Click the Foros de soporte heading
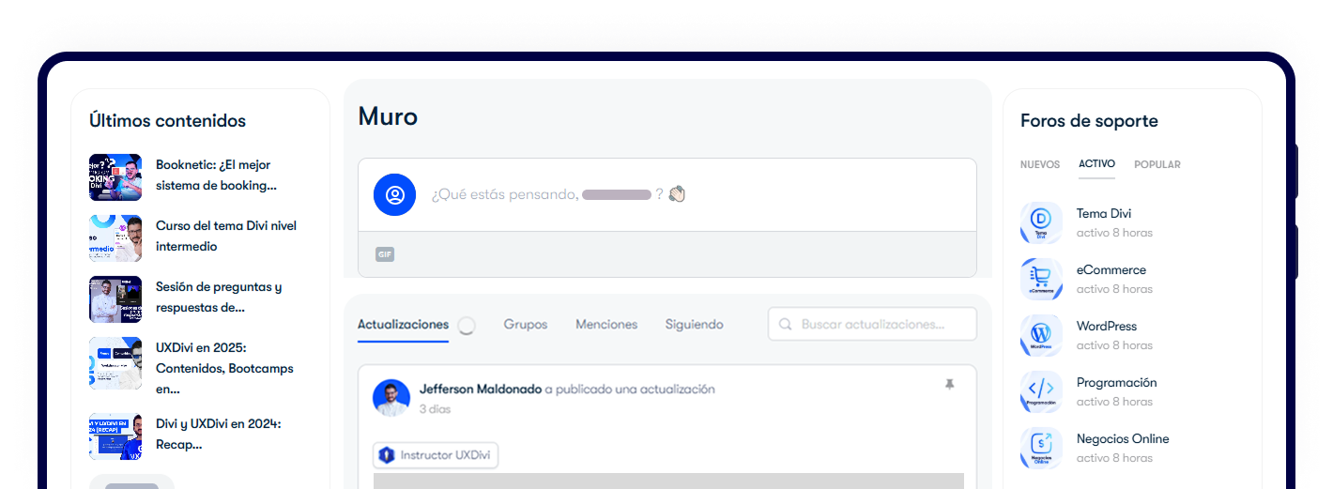Viewport: 1333px width, 489px height. 1089,121
